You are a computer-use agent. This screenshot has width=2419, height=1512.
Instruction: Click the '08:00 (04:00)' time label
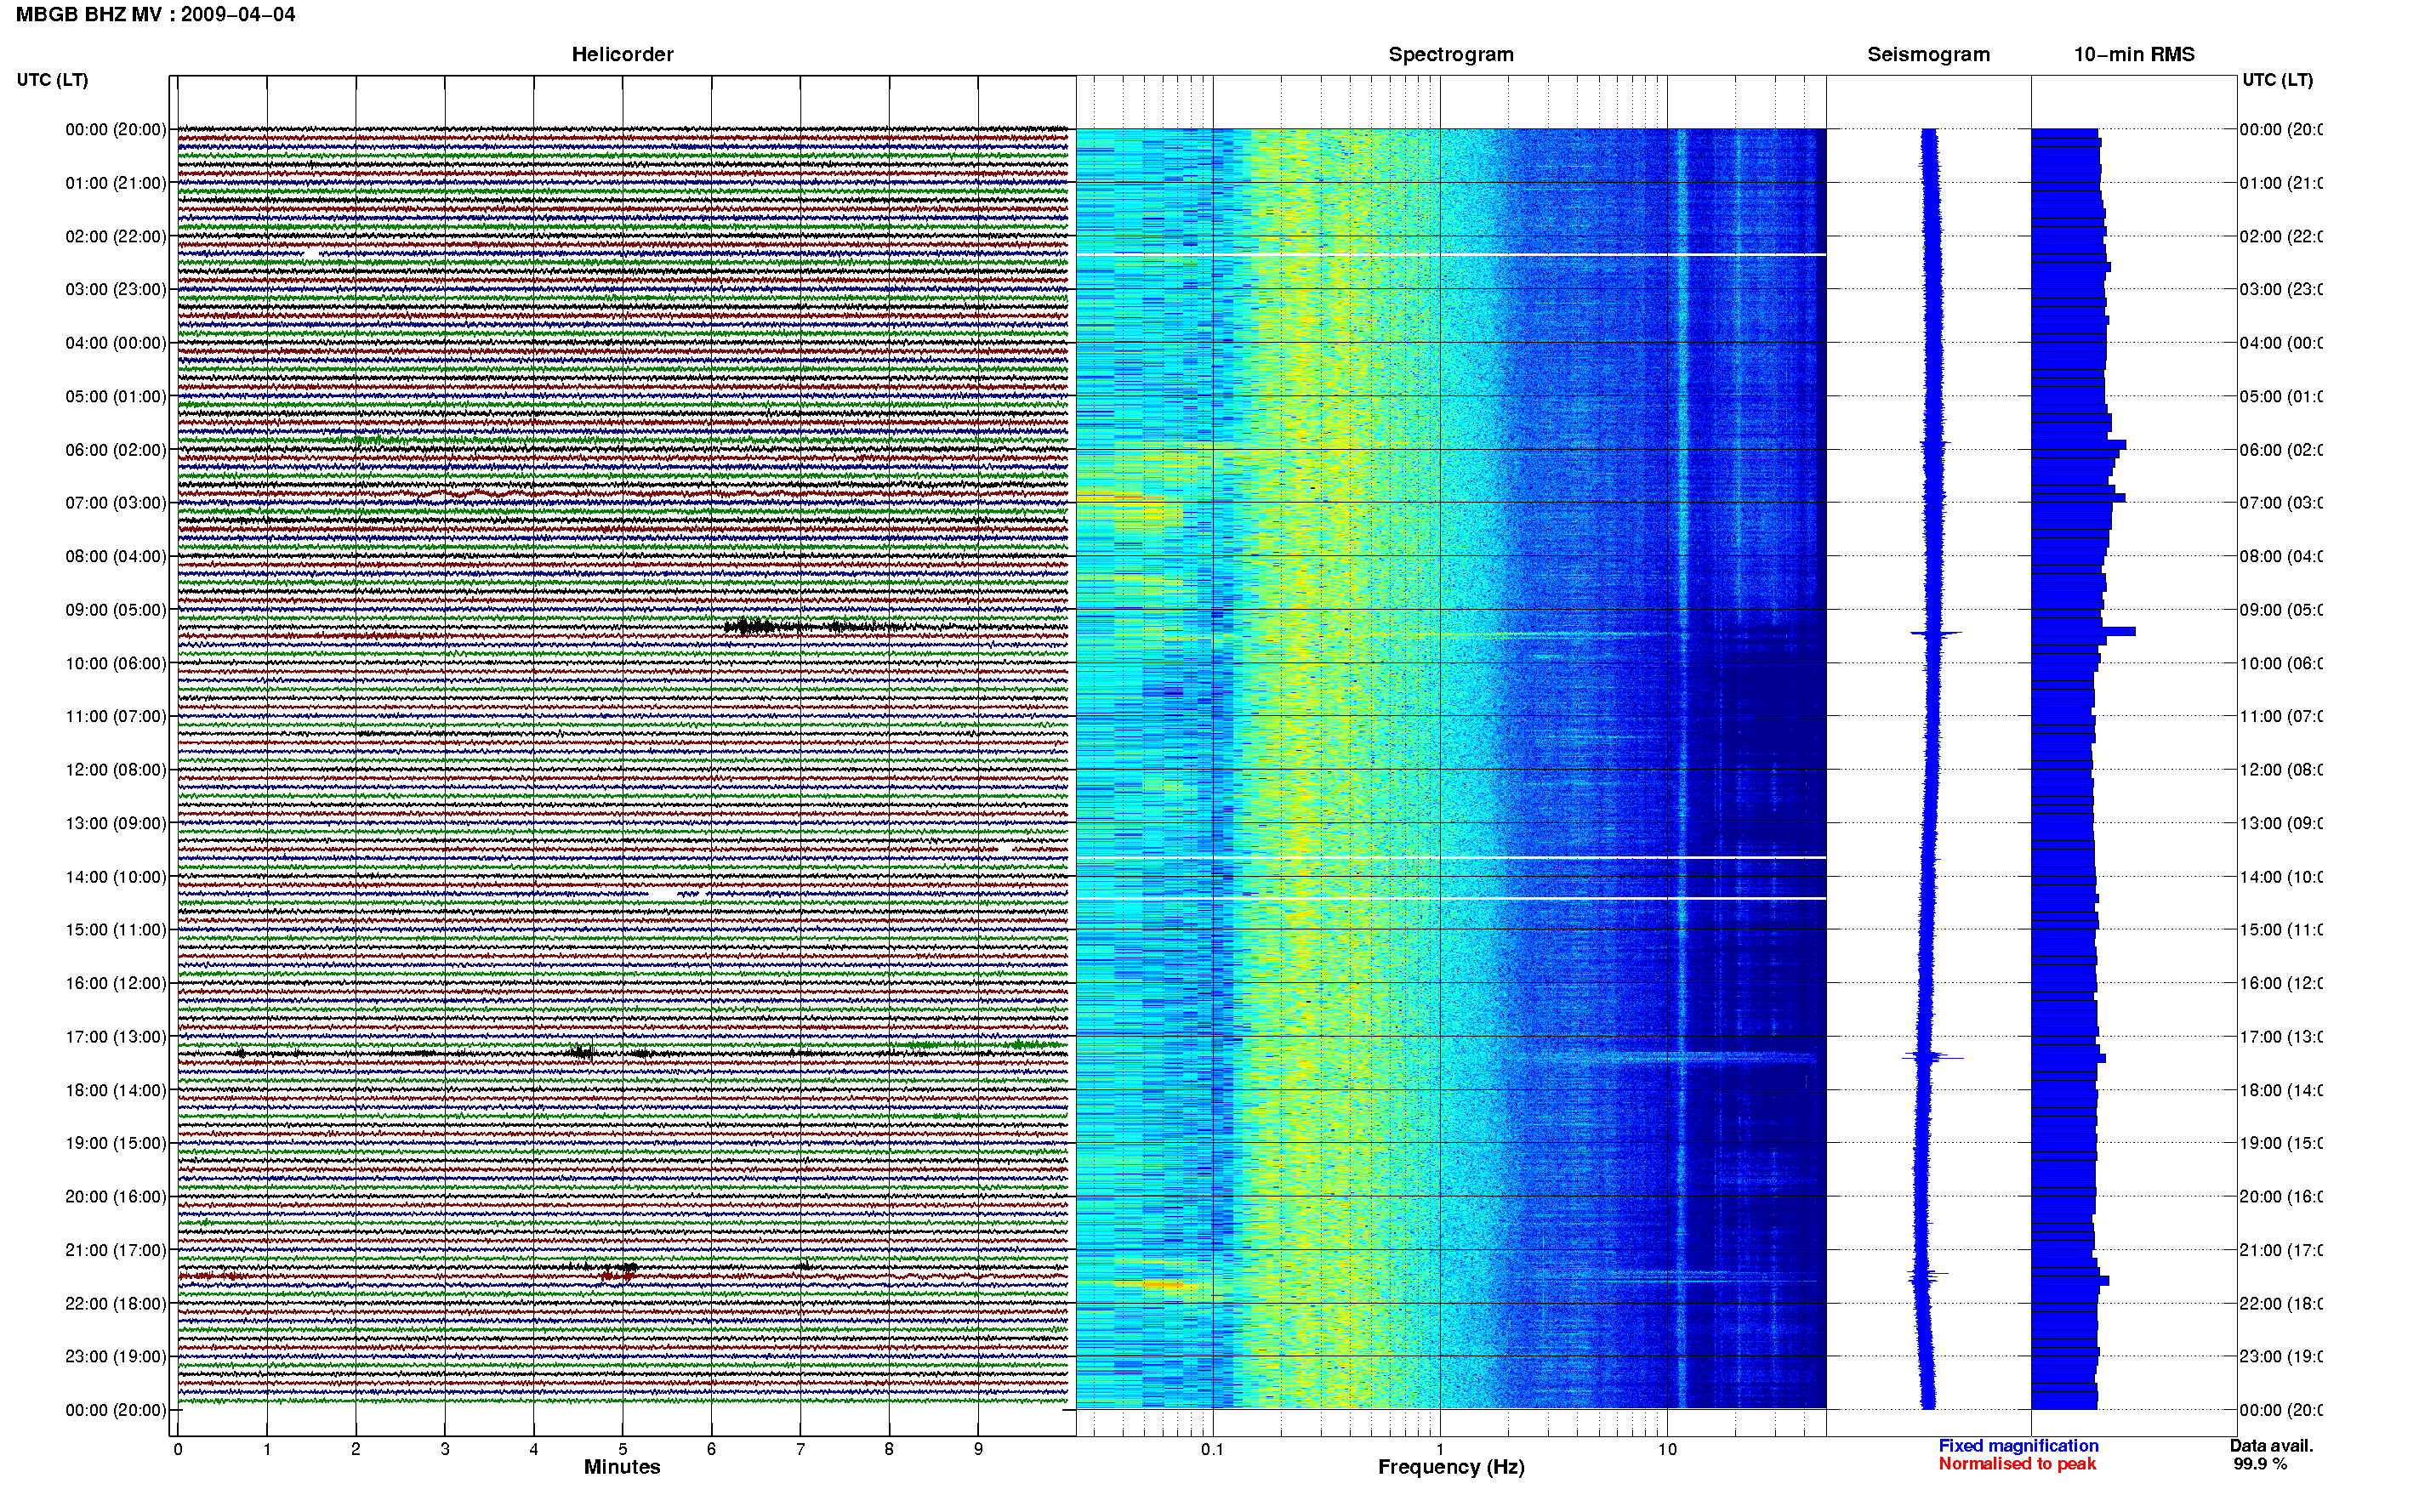(116, 557)
